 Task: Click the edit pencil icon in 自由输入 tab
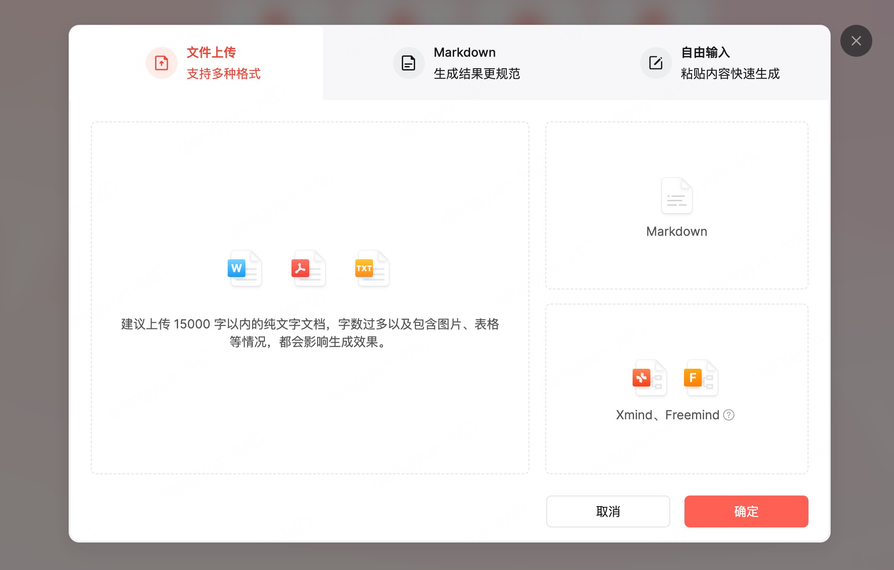(656, 63)
